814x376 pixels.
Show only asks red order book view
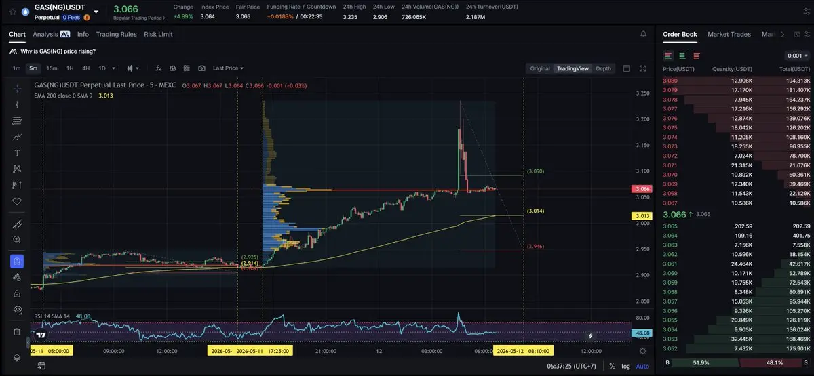[x=697, y=56]
